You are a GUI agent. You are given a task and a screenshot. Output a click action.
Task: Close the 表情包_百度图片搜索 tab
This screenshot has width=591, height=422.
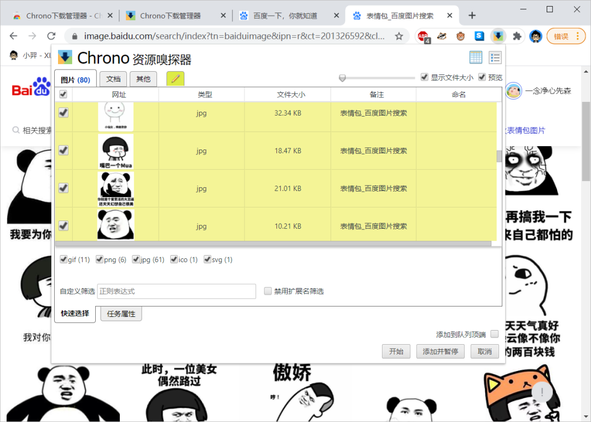(450, 15)
